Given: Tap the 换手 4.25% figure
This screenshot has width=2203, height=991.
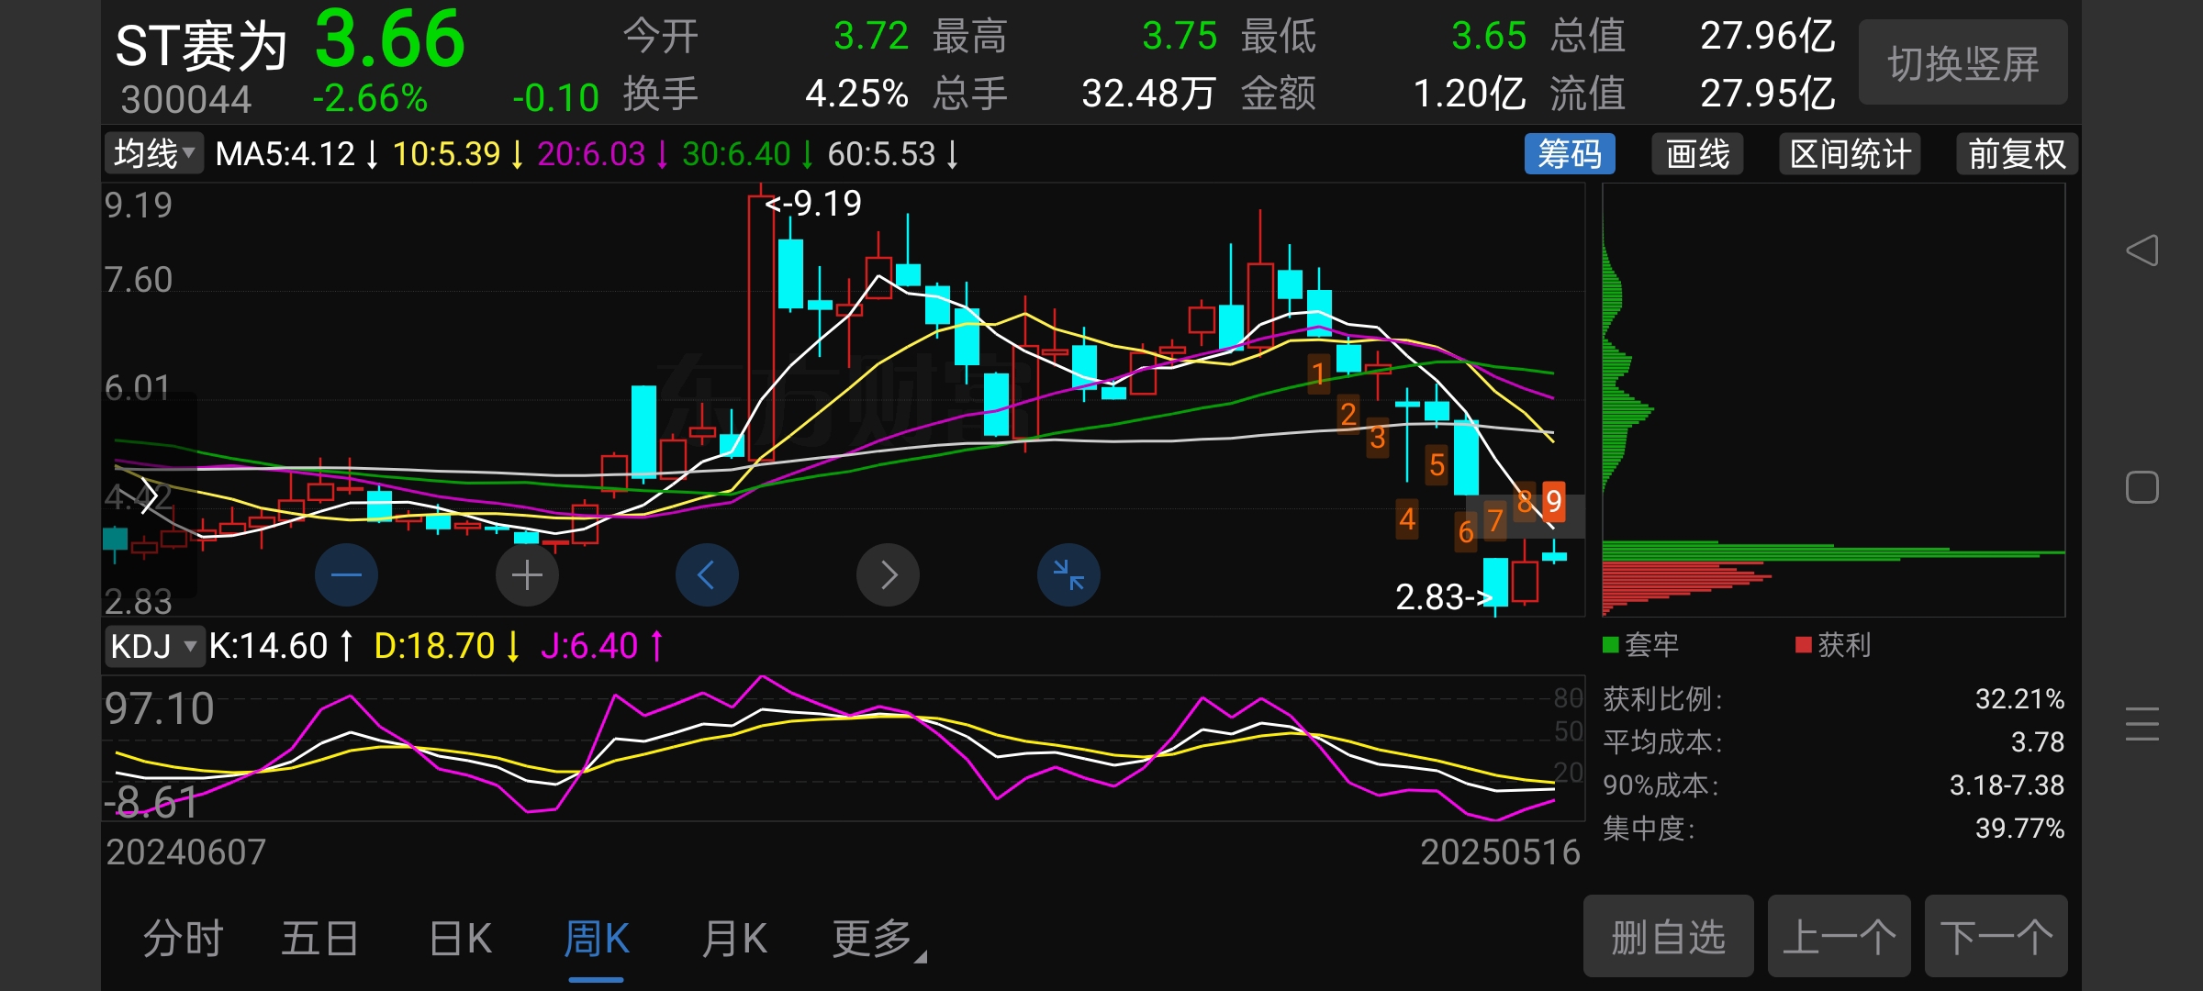Looking at the screenshot, I should point(856,94).
